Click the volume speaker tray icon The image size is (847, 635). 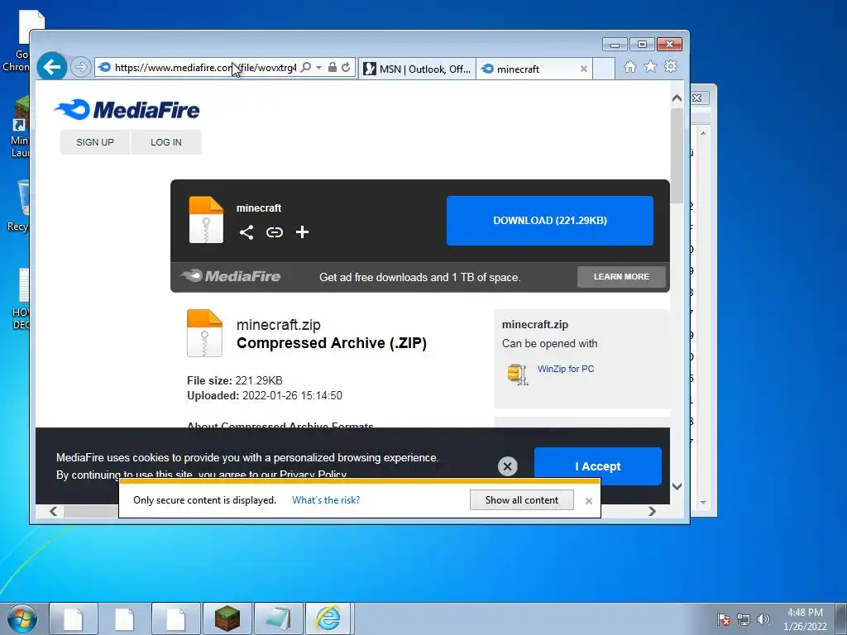pyautogui.click(x=763, y=619)
